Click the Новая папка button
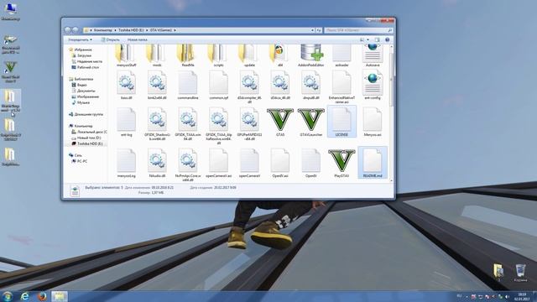The image size is (537, 302). [x=138, y=39]
